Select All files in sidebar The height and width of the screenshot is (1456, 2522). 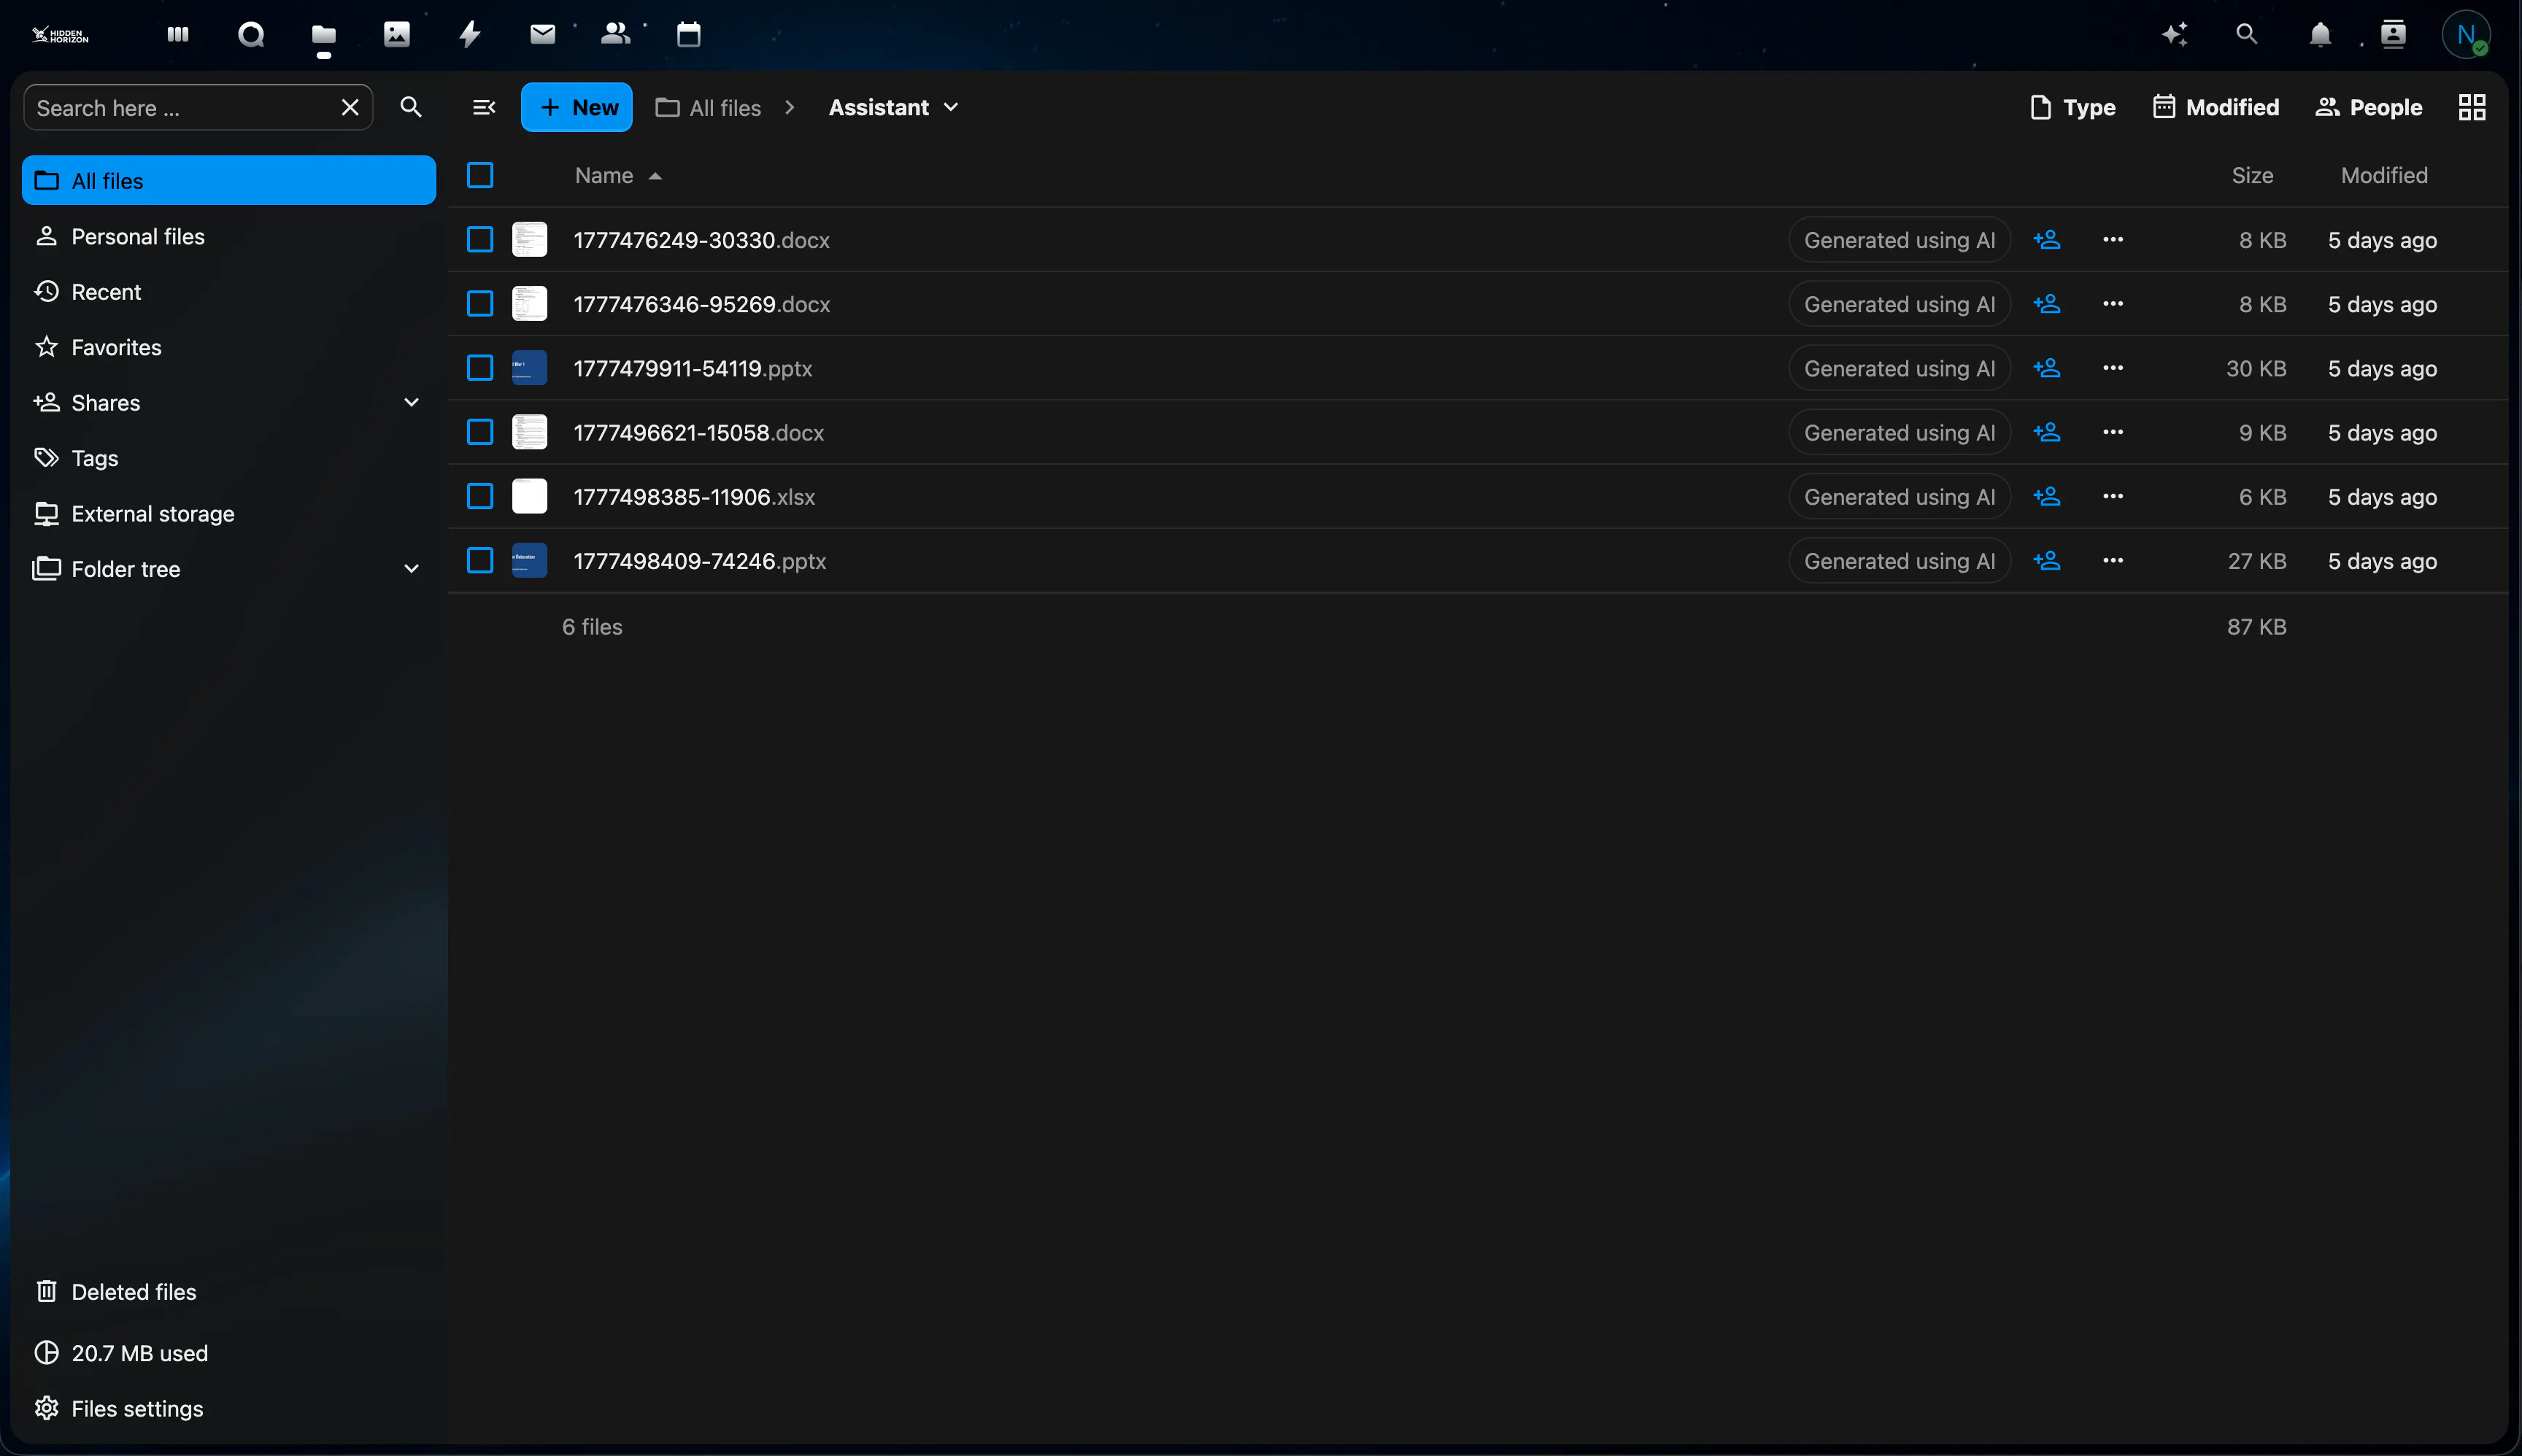pos(229,180)
